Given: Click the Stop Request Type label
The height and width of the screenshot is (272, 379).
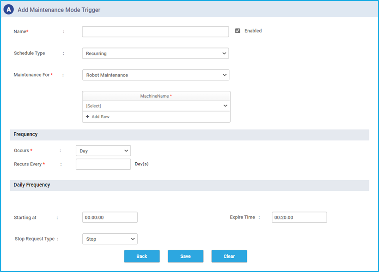Looking at the screenshot, I should [35, 239].
